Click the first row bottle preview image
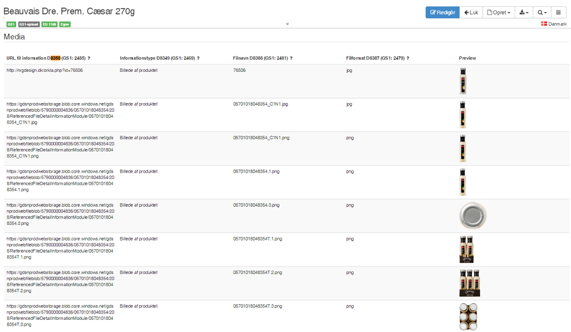This screenshot has height=332, width=571. [462, 81]
